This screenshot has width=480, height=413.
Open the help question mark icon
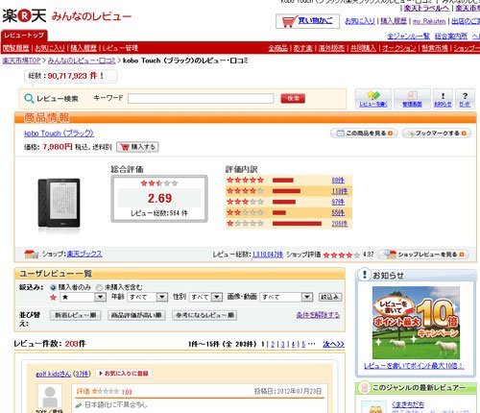(465, 99)
